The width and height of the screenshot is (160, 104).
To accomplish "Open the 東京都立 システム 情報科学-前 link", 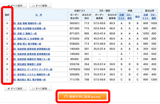I will click(32, 75).
